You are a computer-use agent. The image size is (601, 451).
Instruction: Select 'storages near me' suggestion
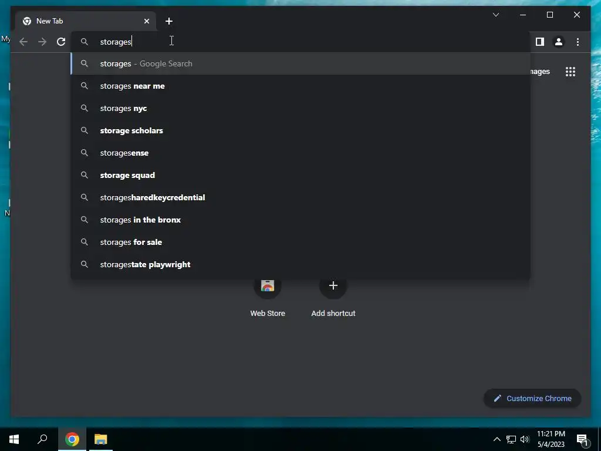(x=300, y=86)
